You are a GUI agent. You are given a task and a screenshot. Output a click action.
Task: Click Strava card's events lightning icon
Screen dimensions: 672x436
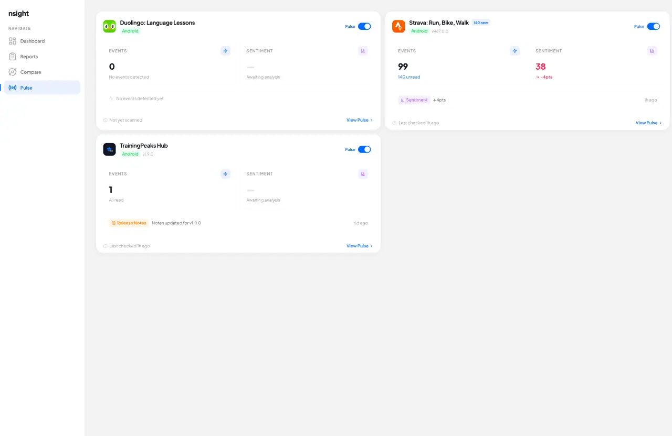pos(514,51)
